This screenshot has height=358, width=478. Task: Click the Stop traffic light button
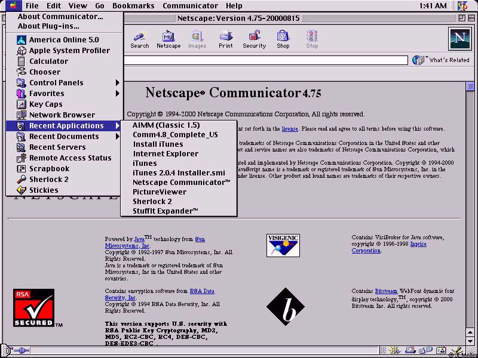click(x=312, y=39)
